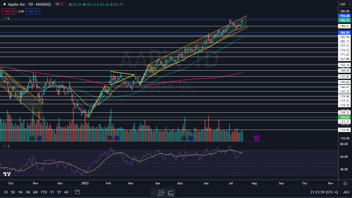Select the 5D time range
Screen dimensions: 352x198
coord(13,192)
